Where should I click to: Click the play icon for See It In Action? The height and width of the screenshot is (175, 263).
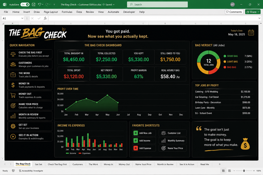[x=13, y=137]
